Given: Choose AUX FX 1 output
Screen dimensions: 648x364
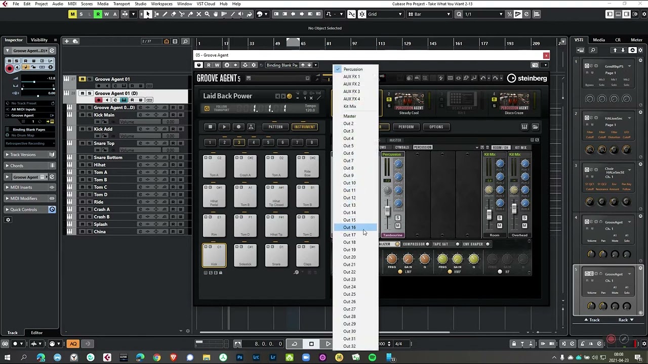Looking at the screenshot, I should pos(355,77).
